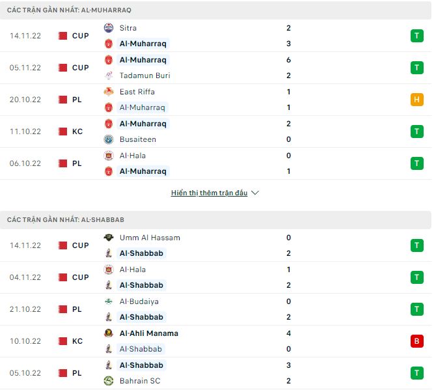Click the East Riffa team logo
The image size is (436, 390).
pyautogui.click(x=109, y=92)
